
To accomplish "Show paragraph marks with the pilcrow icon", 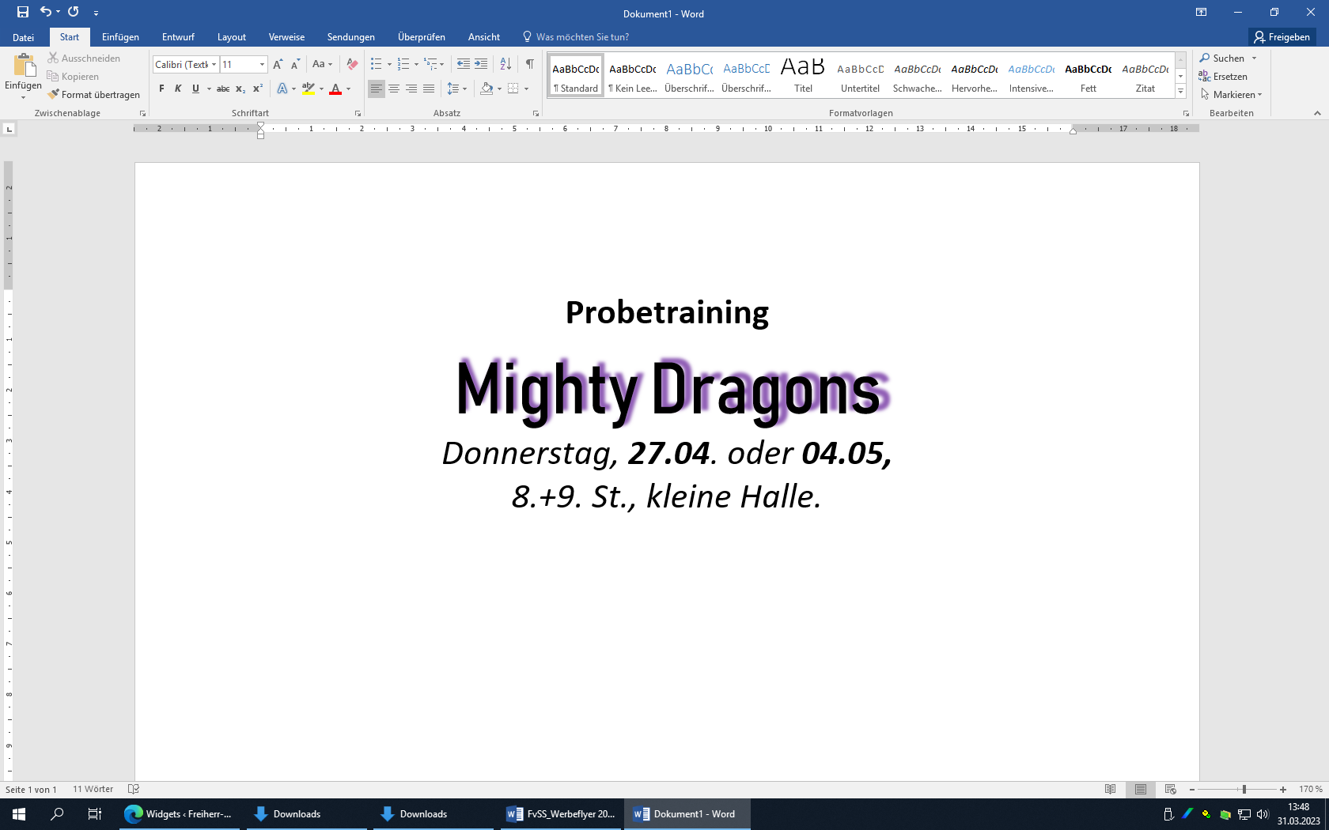I will (x=529, y=64).
